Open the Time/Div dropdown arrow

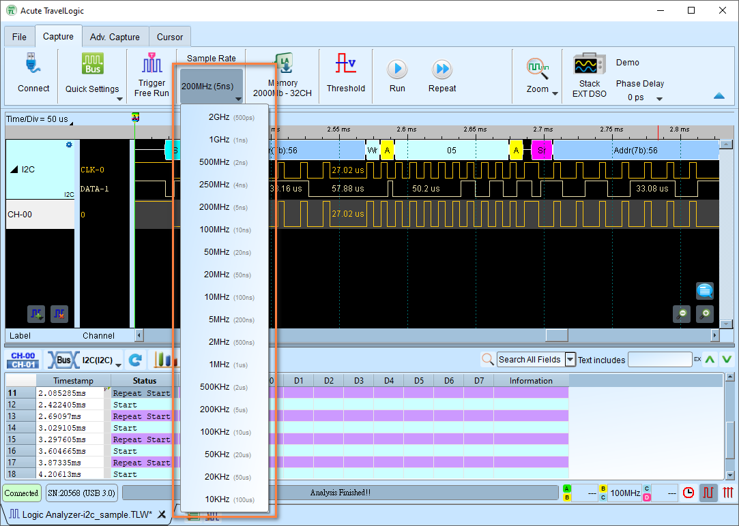point(71,123)
